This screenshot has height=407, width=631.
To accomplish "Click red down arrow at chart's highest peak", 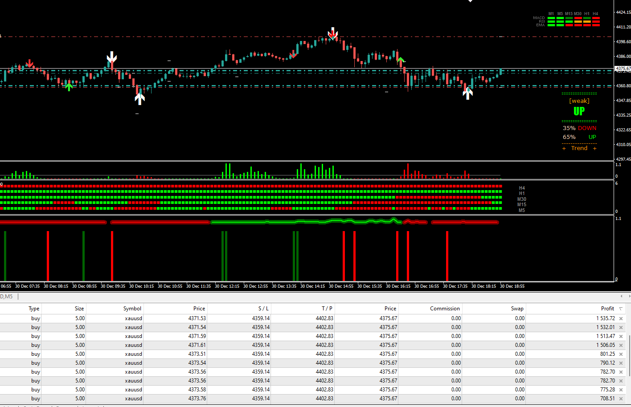I will (x=332, y=34).
